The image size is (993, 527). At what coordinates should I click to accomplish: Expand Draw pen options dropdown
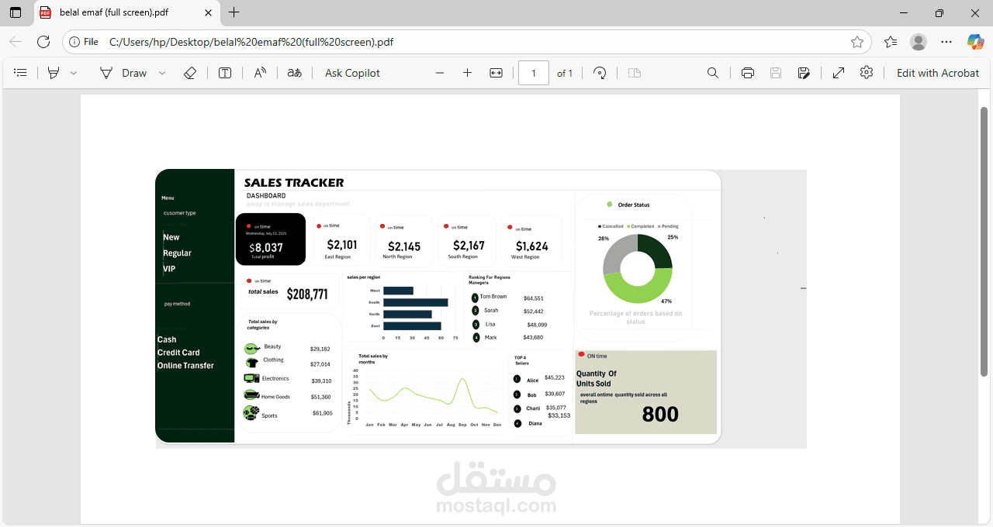click(x=162, y=73)
